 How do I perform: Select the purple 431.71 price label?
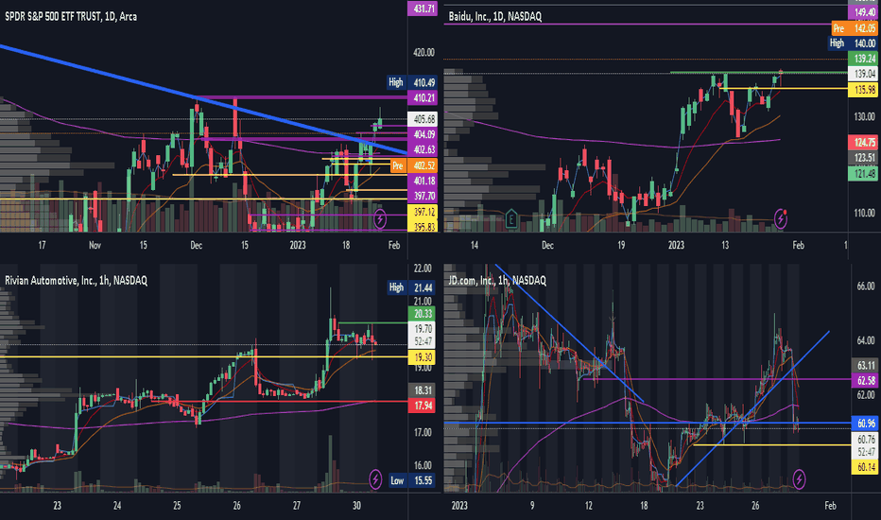coord(423,9)
